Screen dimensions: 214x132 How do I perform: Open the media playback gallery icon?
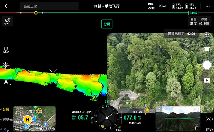[x=207, y=81]
